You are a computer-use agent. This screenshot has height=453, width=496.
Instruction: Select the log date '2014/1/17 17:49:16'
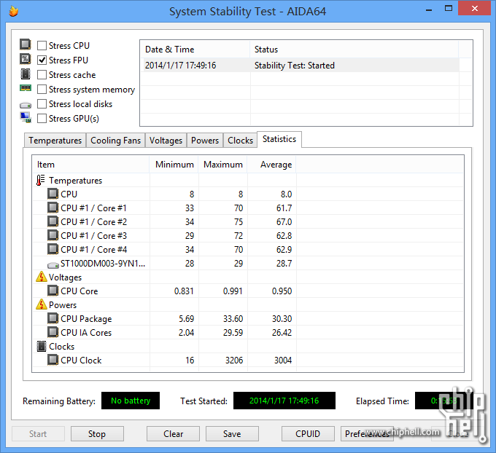click(180, 66)
